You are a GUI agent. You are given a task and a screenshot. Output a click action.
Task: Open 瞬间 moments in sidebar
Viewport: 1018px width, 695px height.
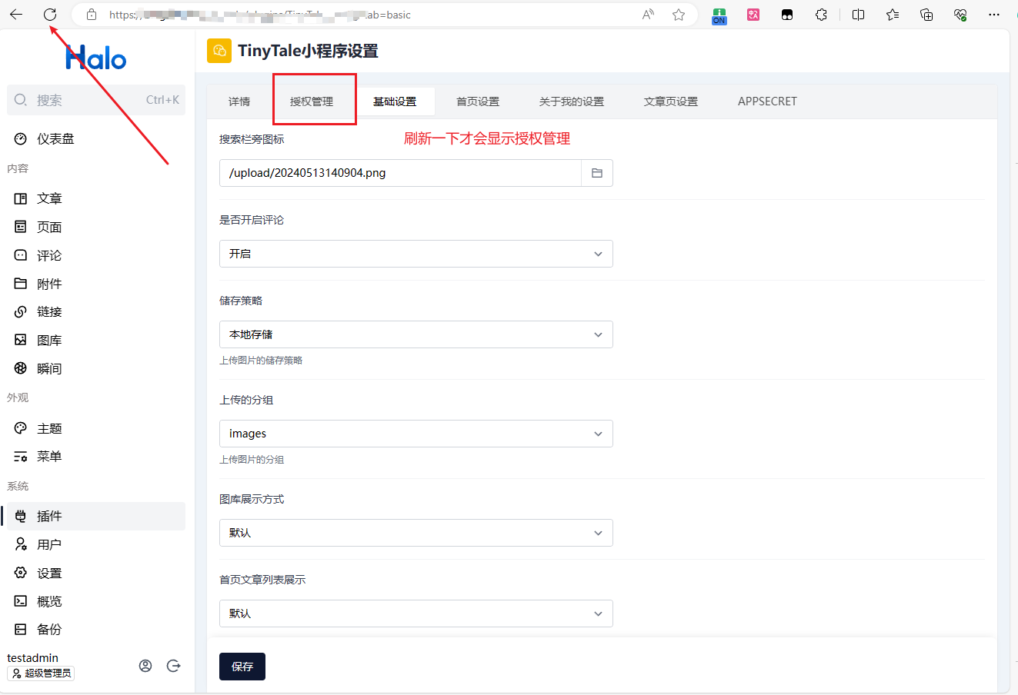coord(96,368)
